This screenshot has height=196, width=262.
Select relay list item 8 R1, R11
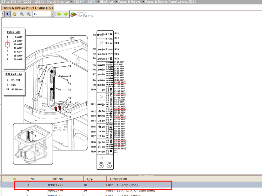(13, 80)
